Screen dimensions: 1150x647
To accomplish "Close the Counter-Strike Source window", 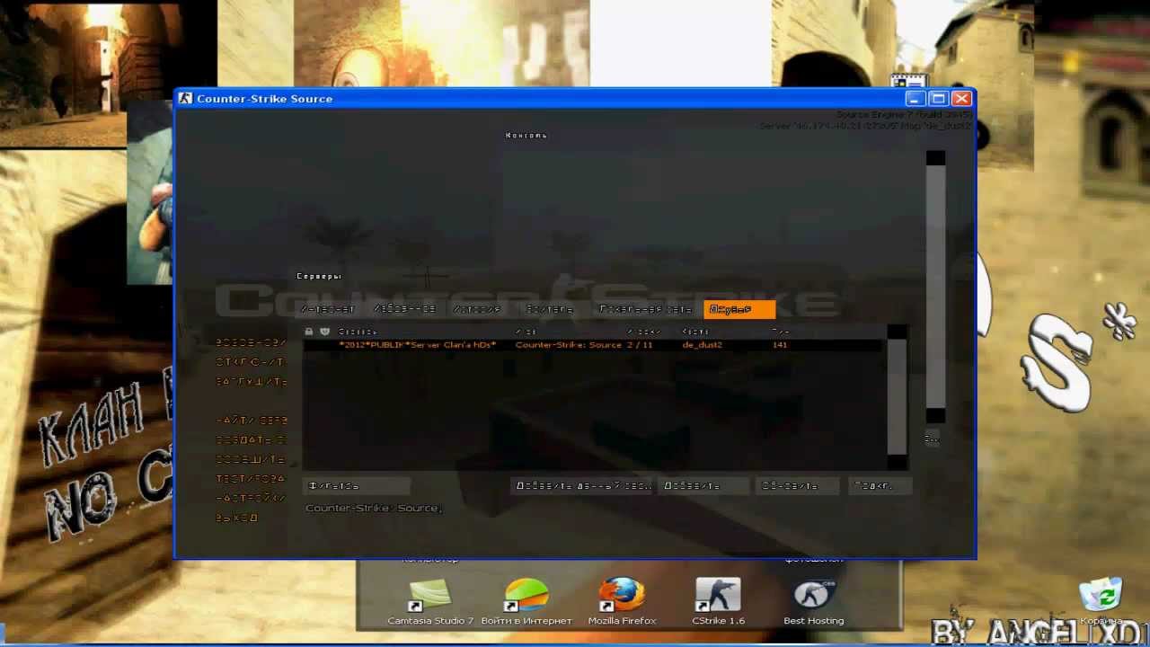I will tap(961, 99).
